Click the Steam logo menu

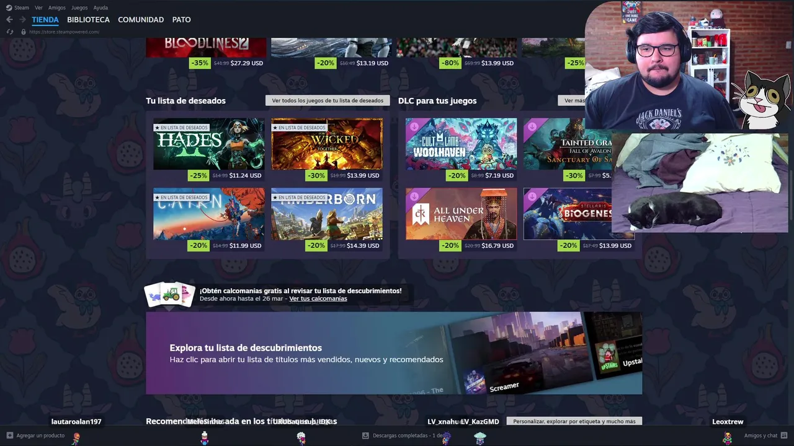pyautogui.click(x=17, y=7)
